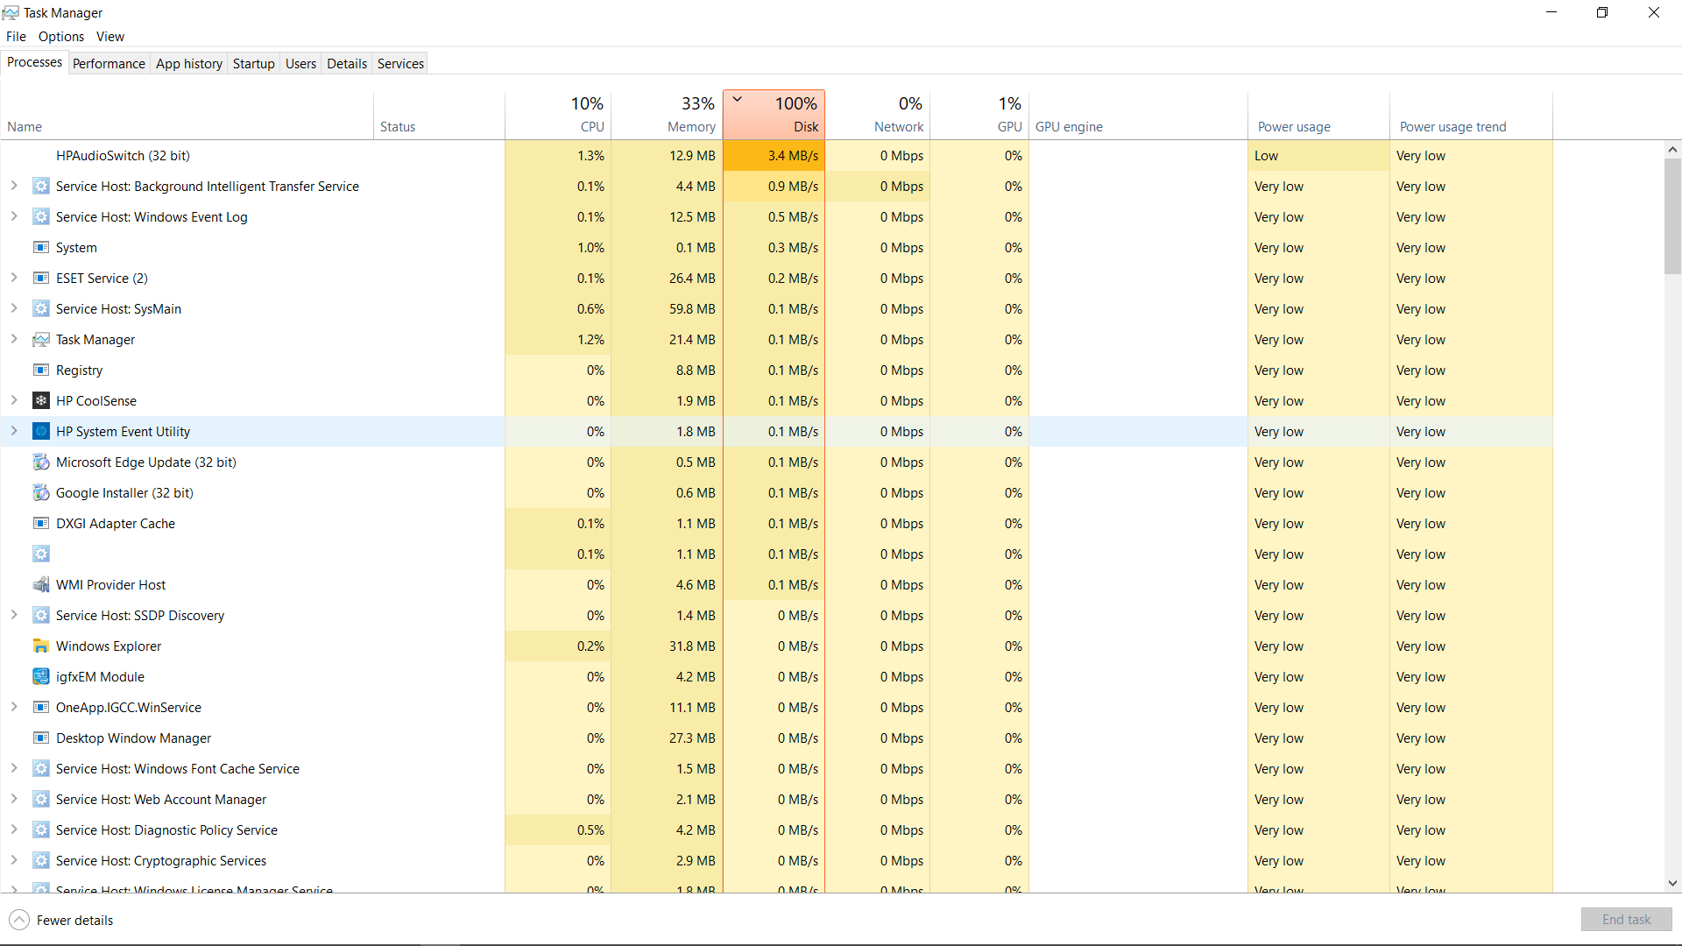Image resolution: width=1682 pixels, height=946 pixels.
Task: Click the Desktop Window Manager icon
Action: [x=41, y=738]
